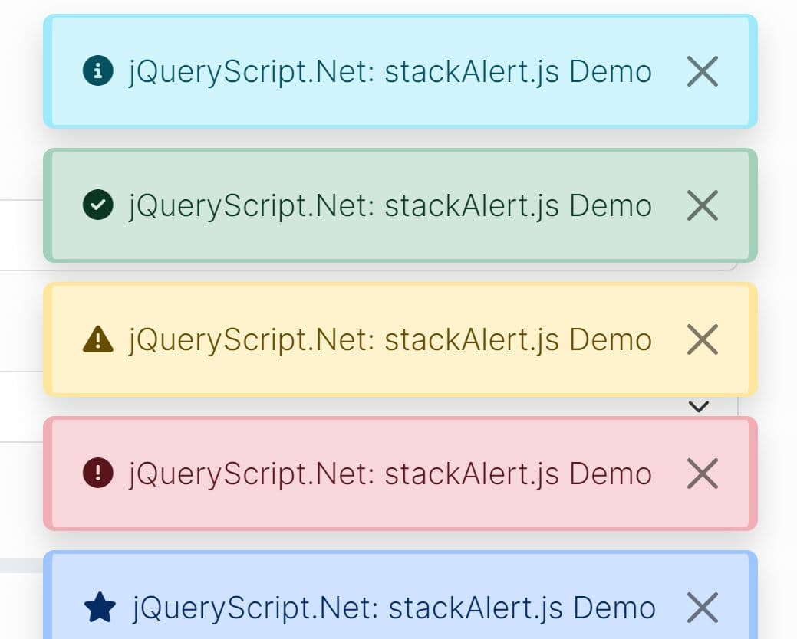
Task: Dismiss the cyan info alert
Action: click(x=702, y=71)
